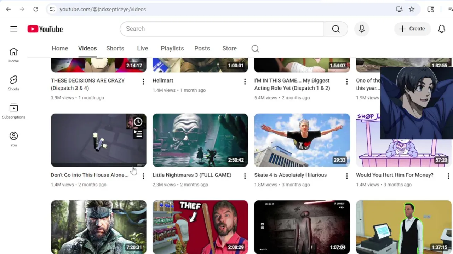
Task: Open options for Little Nightmares 3 video
Action: (x=245, y=176)
